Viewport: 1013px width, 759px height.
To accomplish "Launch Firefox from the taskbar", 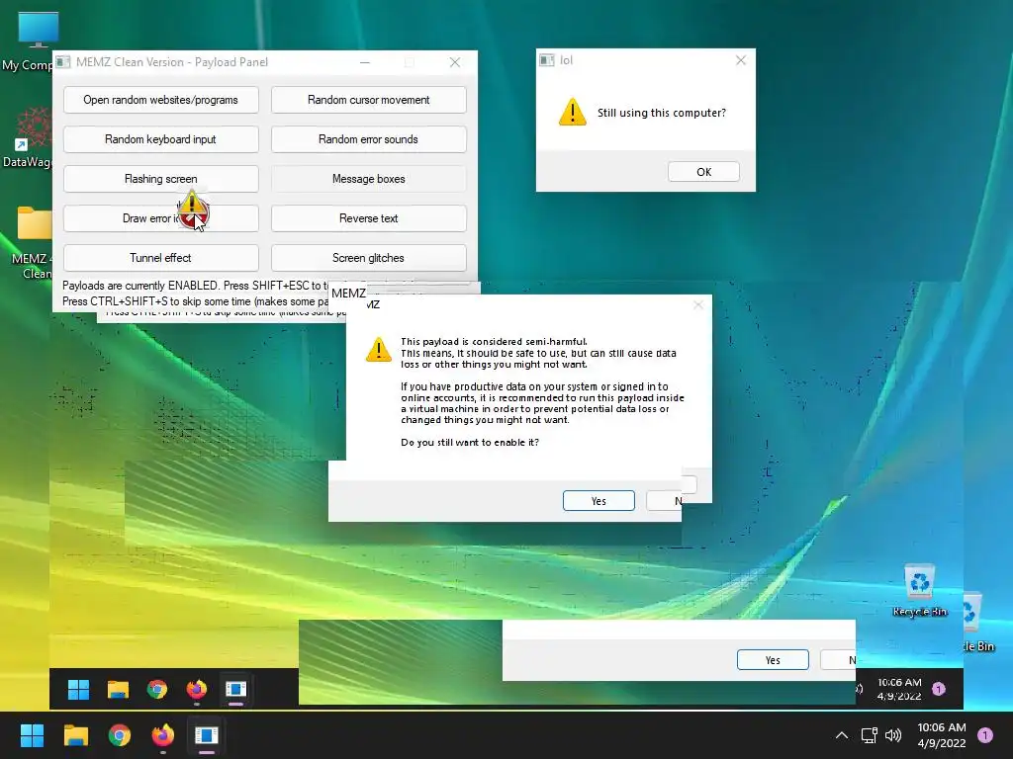I will point(163,735).
